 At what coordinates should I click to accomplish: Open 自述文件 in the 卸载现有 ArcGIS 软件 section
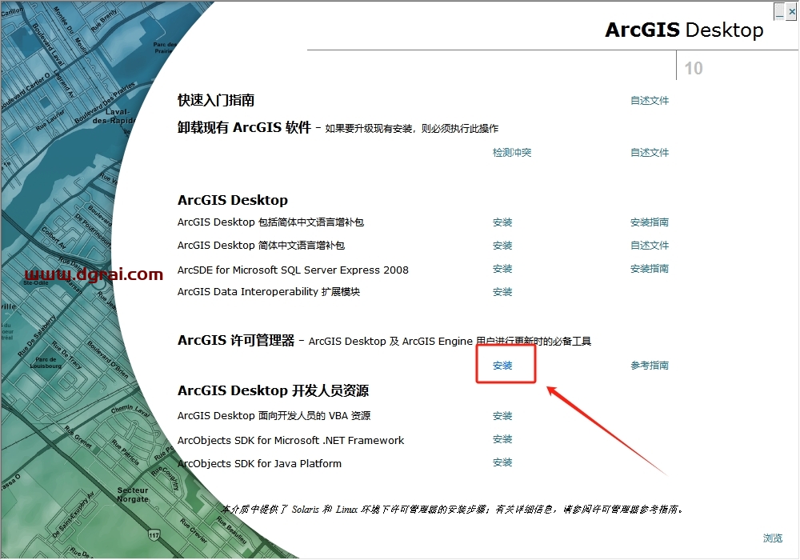point(650,153)
